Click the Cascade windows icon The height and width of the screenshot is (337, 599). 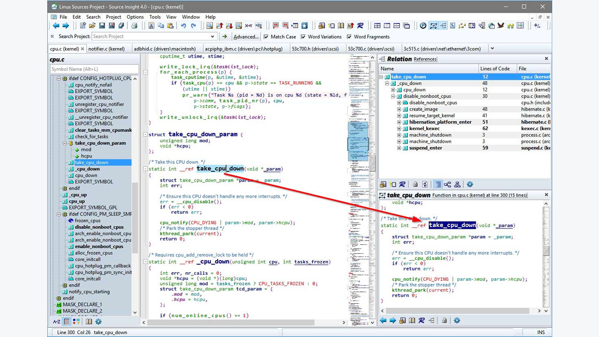[406, 26]
